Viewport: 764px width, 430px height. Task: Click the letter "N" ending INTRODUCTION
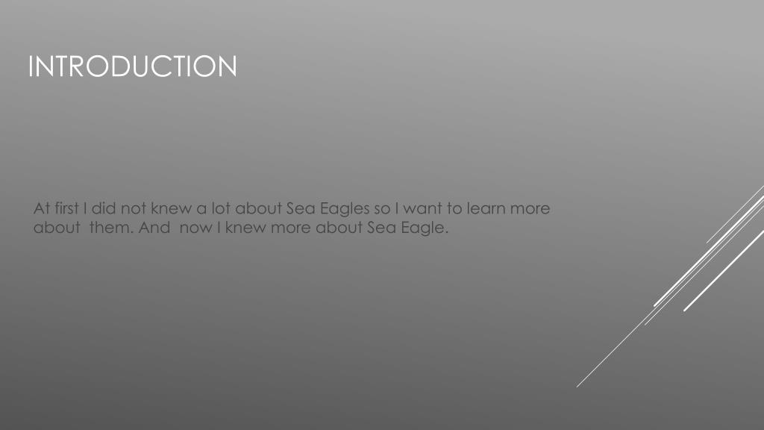coord(227,66)
